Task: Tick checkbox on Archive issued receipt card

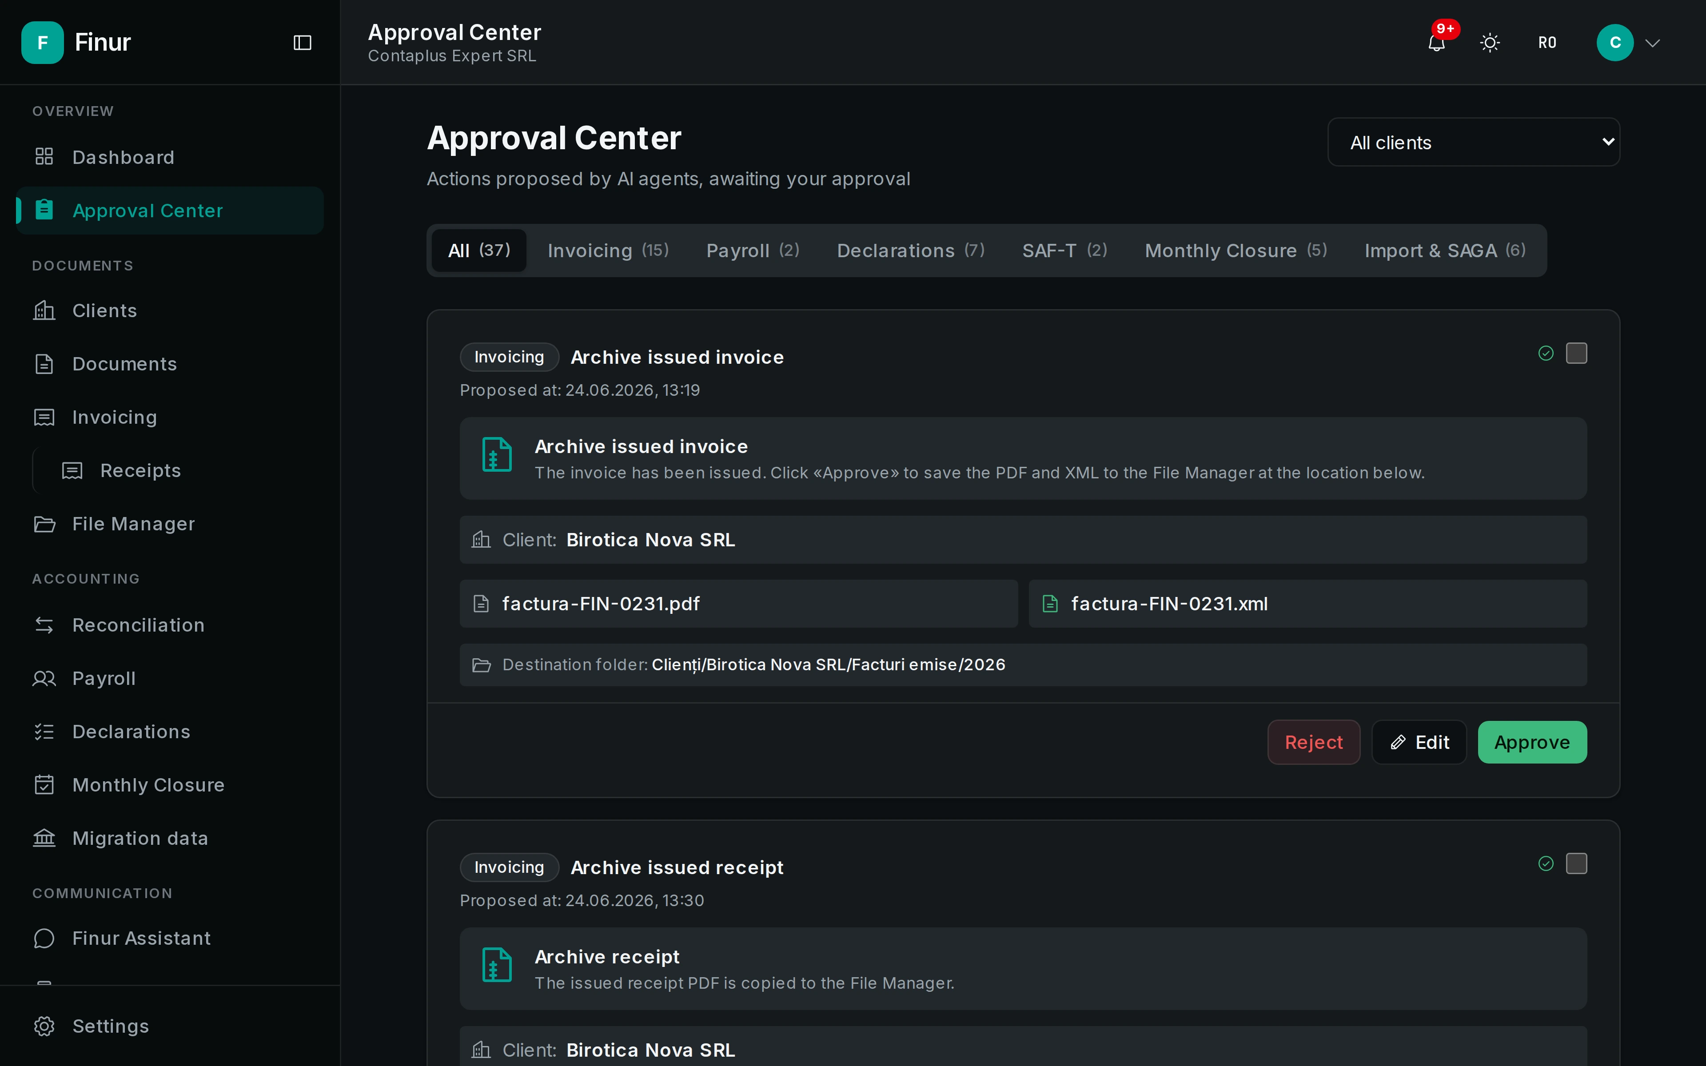Action: tap(1576, 863)
